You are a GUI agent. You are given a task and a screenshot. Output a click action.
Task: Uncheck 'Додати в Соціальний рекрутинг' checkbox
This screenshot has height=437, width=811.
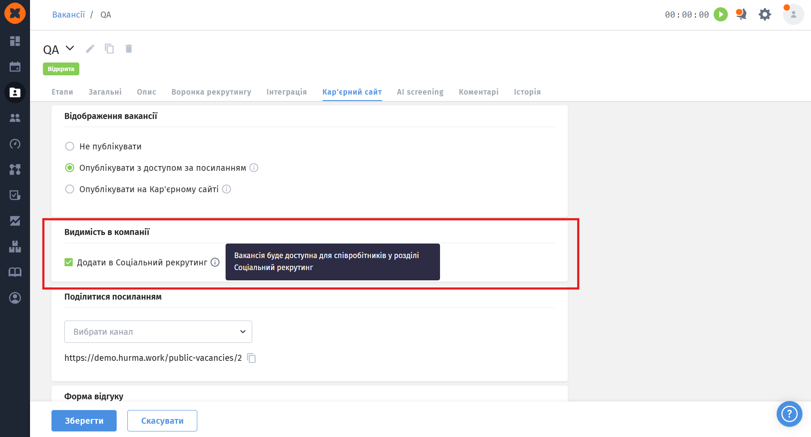coord(69,262)
